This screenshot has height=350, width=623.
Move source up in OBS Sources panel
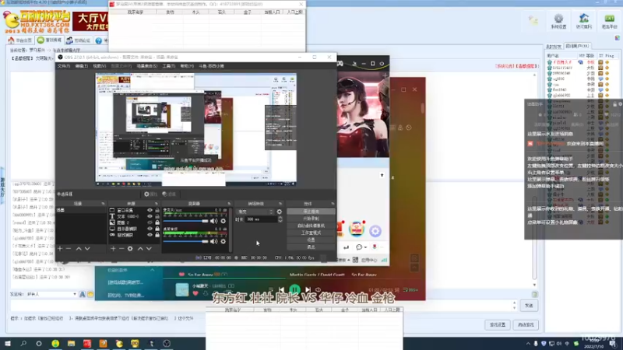[x=140, y=248]
